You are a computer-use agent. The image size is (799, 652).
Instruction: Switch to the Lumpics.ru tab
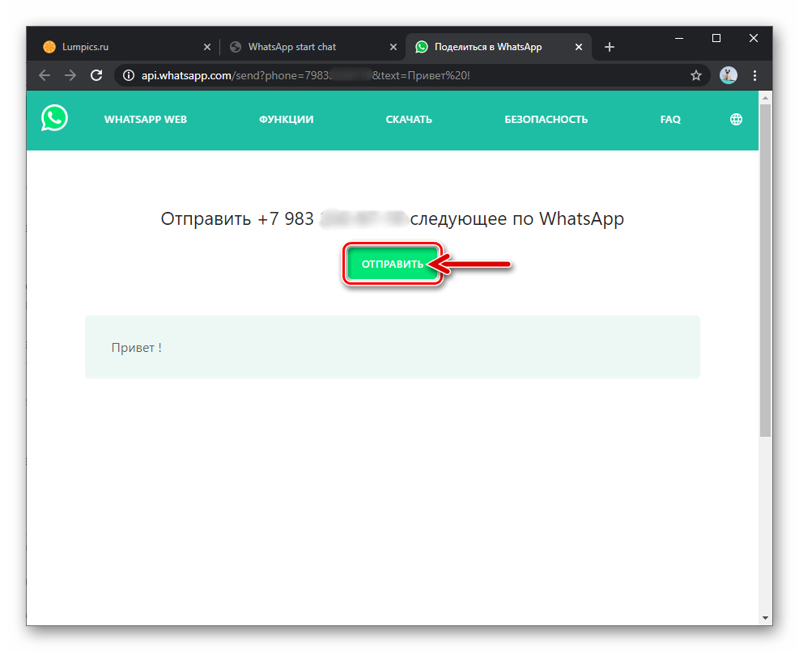click(125, 47)
